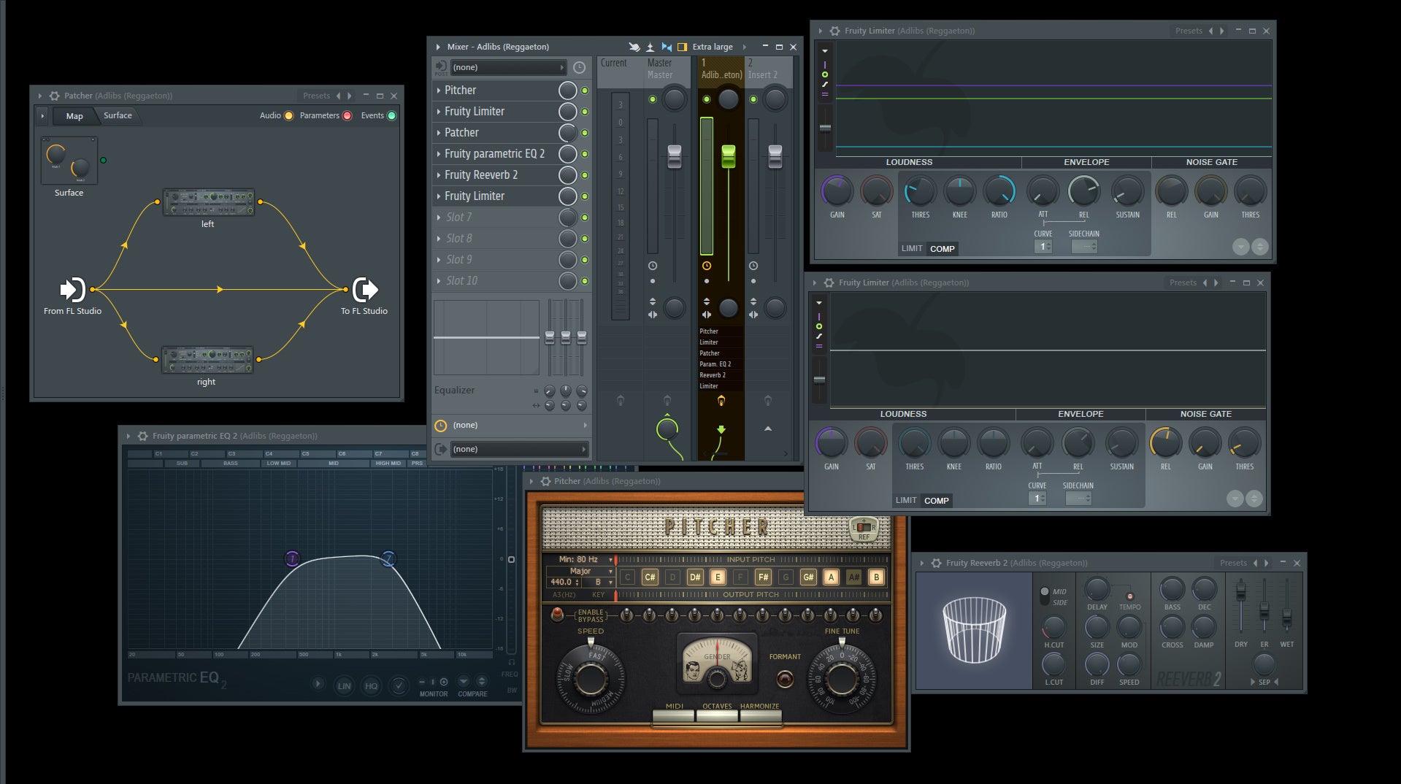Expand the Fruity parametric EQ 2 slot arrow
The height and width of the screenshot is (784, 1401).
[438, 154]
